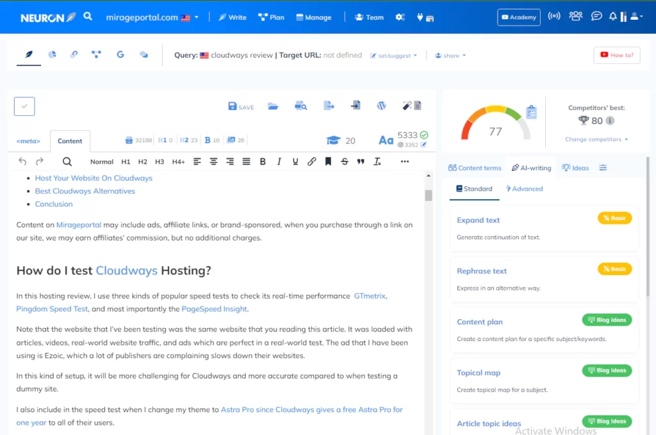Viewport: 656px width, 435px height.
Task: Center align the text
Action: (x=213, y=162)
